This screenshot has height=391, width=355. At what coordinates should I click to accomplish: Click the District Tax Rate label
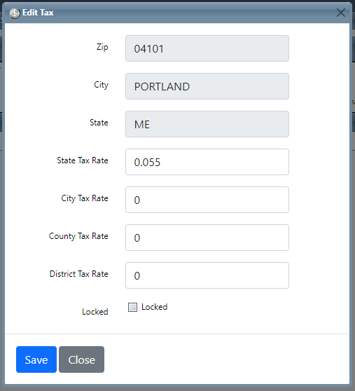pyautogui.click(x=79, y=274)
